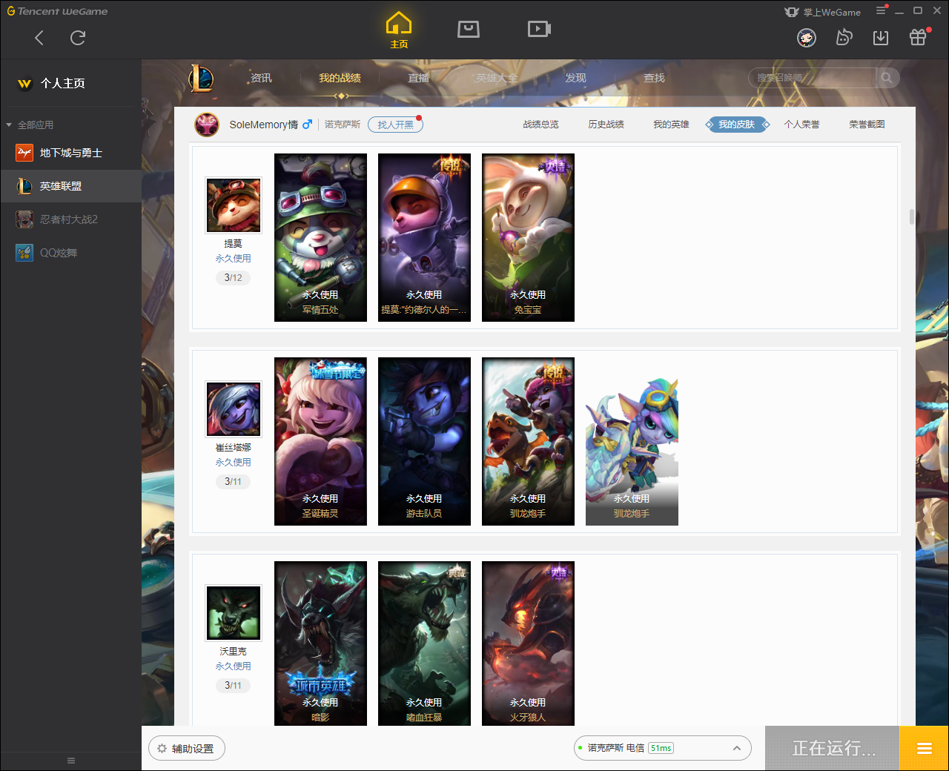Click the 崔丝塔娜 champion portrait
The image size is (949, 771).
[x=234, y=409]
